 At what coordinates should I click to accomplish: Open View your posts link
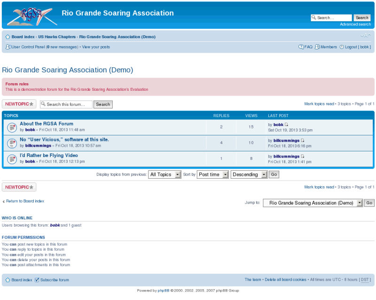tap(96, 47)
